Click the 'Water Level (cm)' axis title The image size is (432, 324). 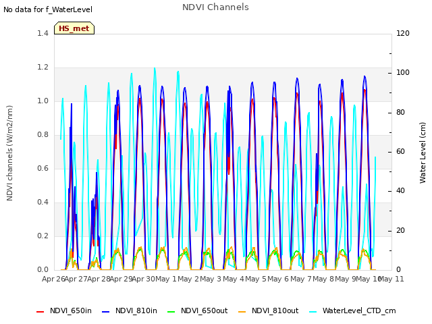tap(423, 153)
